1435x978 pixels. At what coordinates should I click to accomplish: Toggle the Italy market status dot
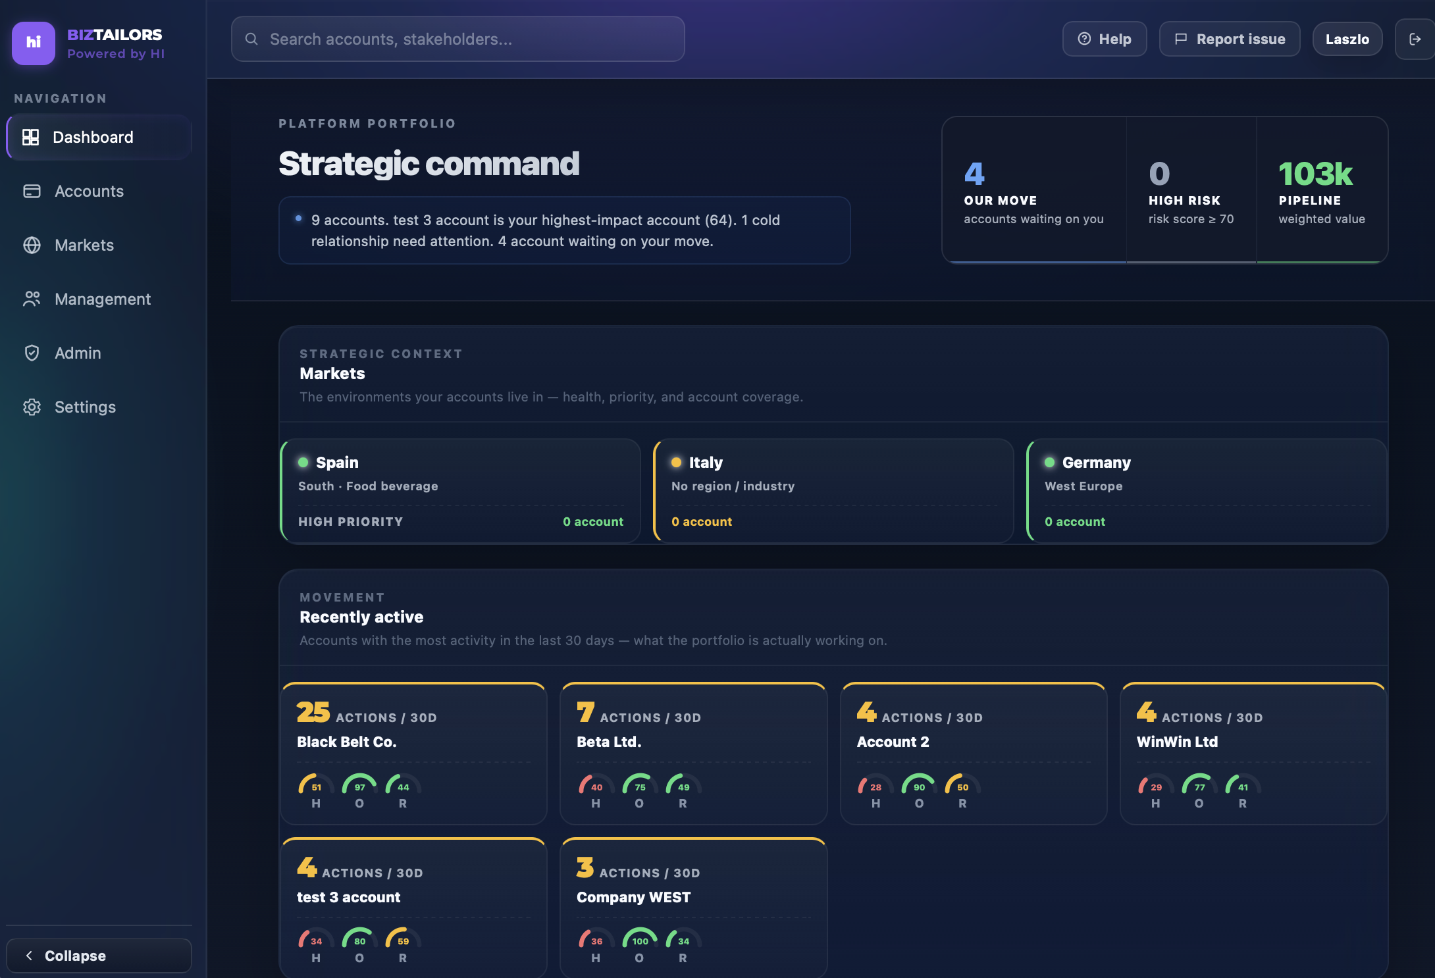pos(676,462)
